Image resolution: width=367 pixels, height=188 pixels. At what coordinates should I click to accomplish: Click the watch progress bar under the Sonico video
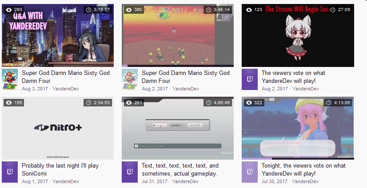pyautogui.click(x=298, y=159)
